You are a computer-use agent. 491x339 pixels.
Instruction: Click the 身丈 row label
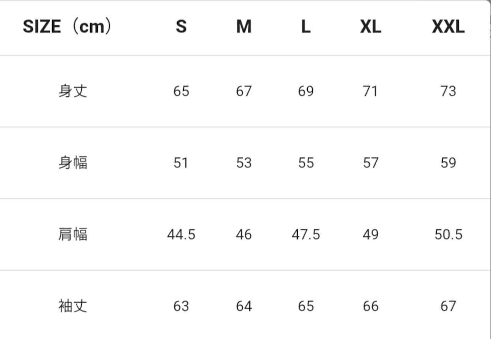pyautogui.click(x=73, y=91)
